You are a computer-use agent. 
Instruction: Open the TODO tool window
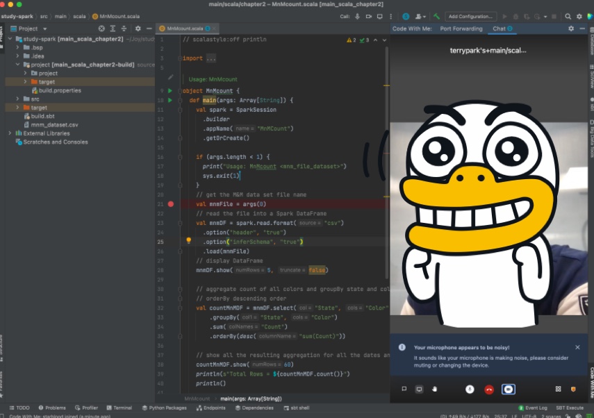pos(19,408)
